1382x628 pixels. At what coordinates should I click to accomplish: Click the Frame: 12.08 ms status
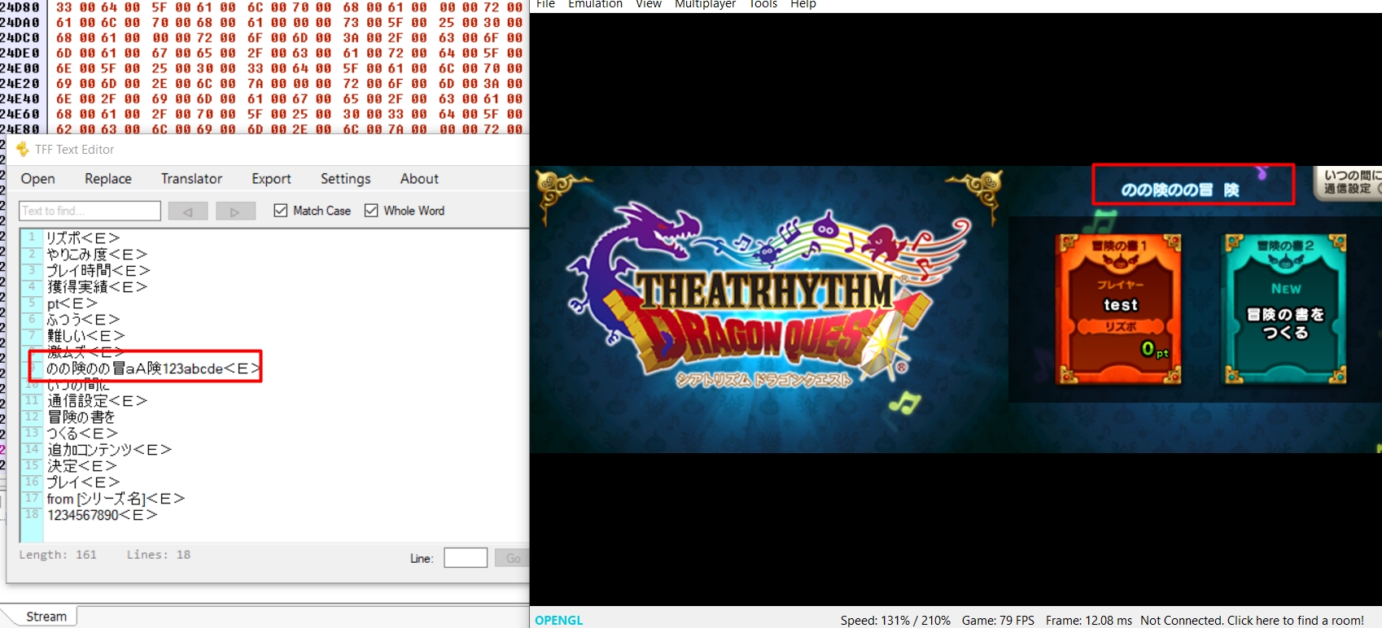1089,621
